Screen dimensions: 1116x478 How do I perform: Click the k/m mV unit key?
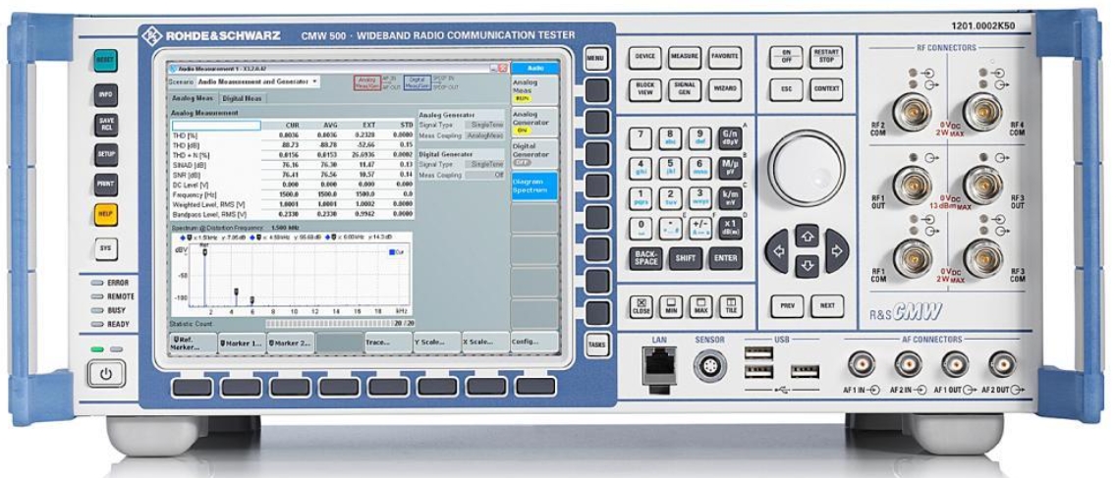[730, 197]
